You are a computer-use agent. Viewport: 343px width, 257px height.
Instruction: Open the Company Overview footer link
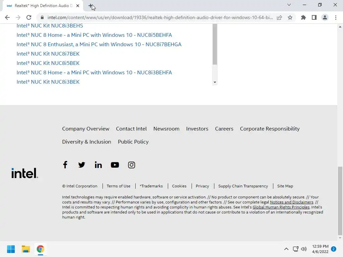pyautogui.click(x=86, y=129)
